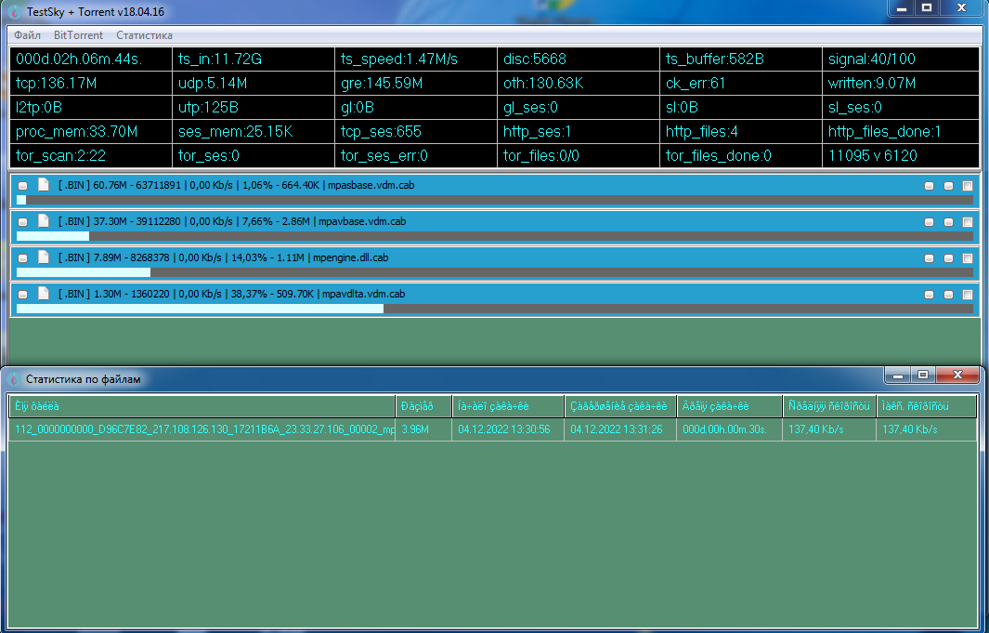
Task: Click the TestSky app icon in title bar
Action: click(11, 9)
